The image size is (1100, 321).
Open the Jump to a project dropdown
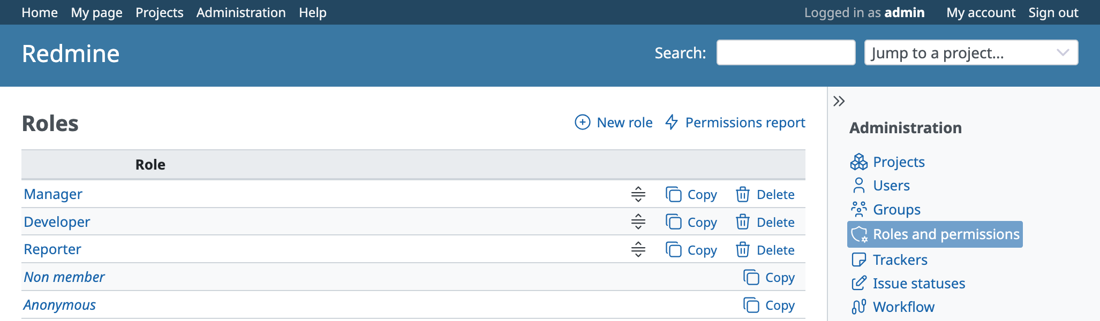tap(970, 53)
